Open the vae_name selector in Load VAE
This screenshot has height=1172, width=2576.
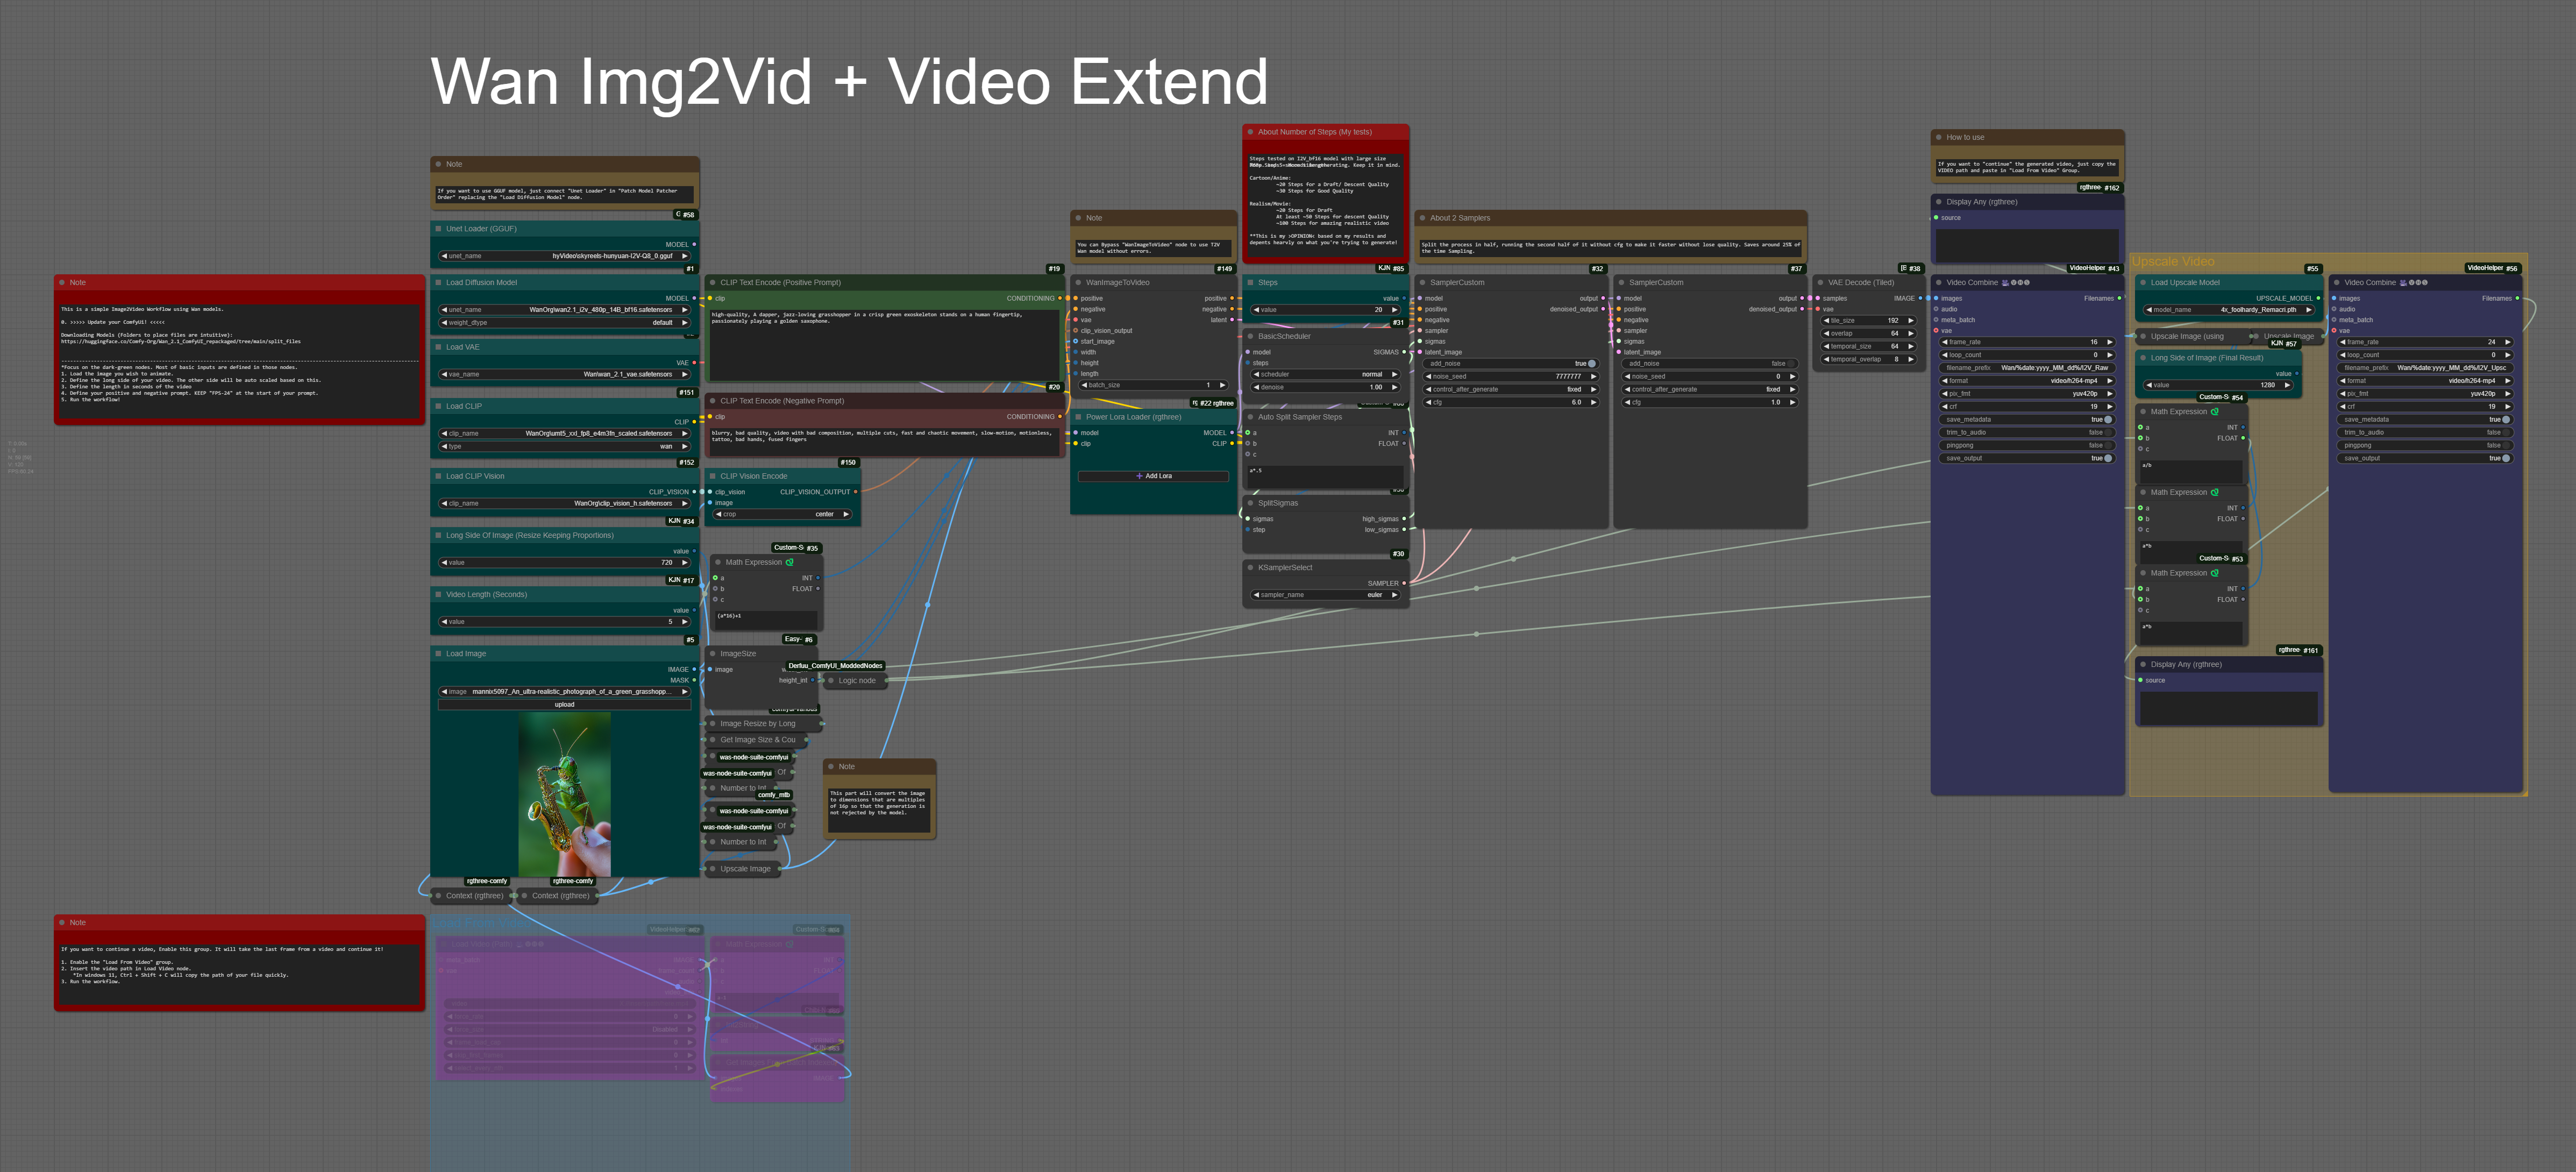[x=564, y=375]
